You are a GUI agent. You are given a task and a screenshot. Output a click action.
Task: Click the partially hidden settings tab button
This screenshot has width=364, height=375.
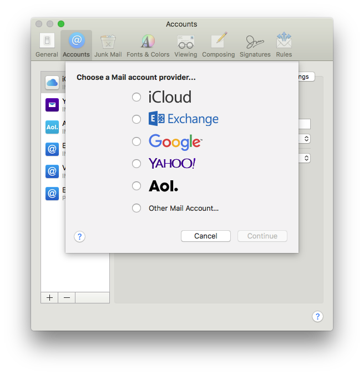306,77
